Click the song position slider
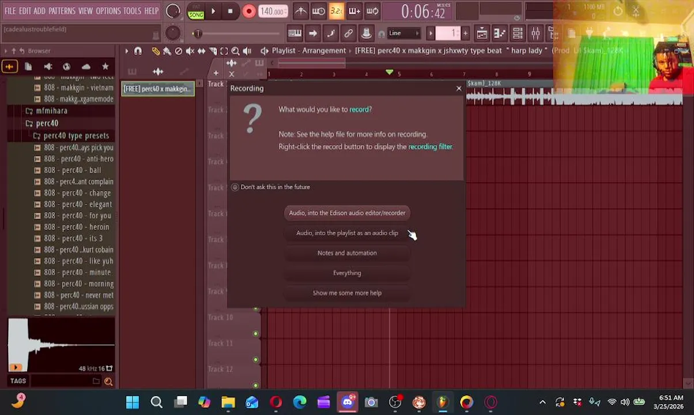The height and width of the screenshot is (415, 694). pyautogui.click(x=236, y=33)
